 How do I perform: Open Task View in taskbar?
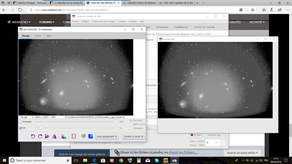tap(76, 160)
